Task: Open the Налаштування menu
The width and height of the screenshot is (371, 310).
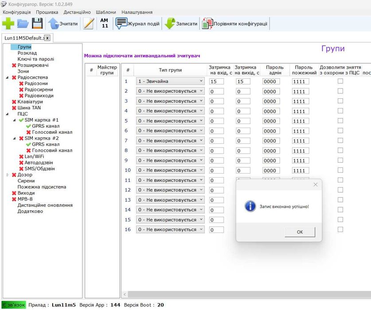Action: (137, 12)
